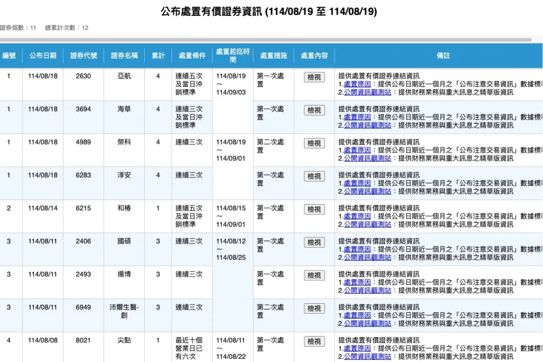Select securities code 6215
Viewport: 543px width, 362px height.
[x=83, y=208]
